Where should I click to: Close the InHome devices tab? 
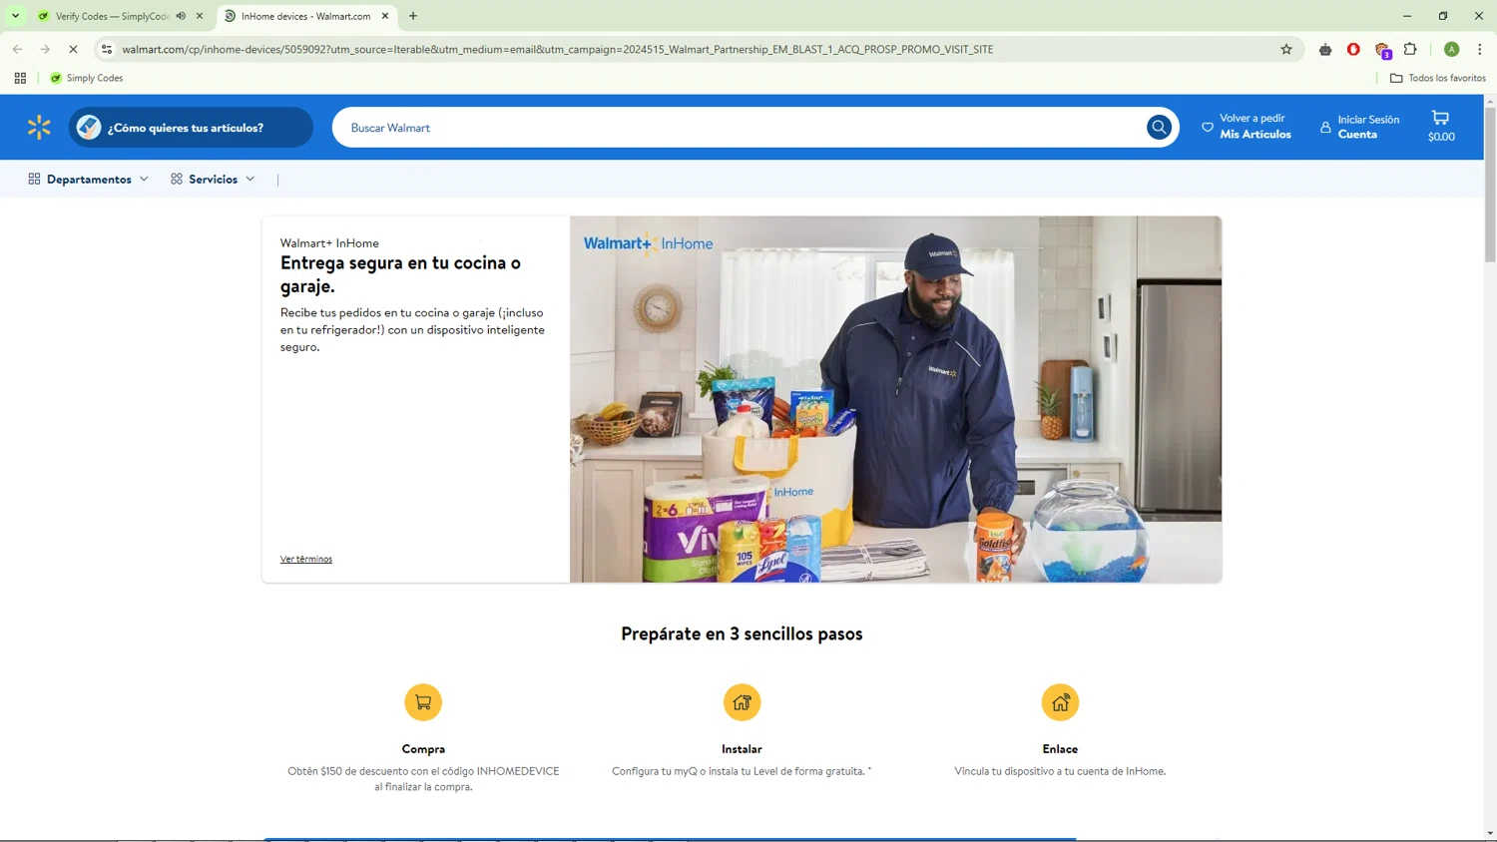pyautogui.click(x=385, y=16)
